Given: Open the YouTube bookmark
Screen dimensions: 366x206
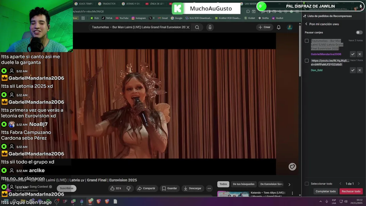Looking at the screenshot, I should tap(122, 18).
